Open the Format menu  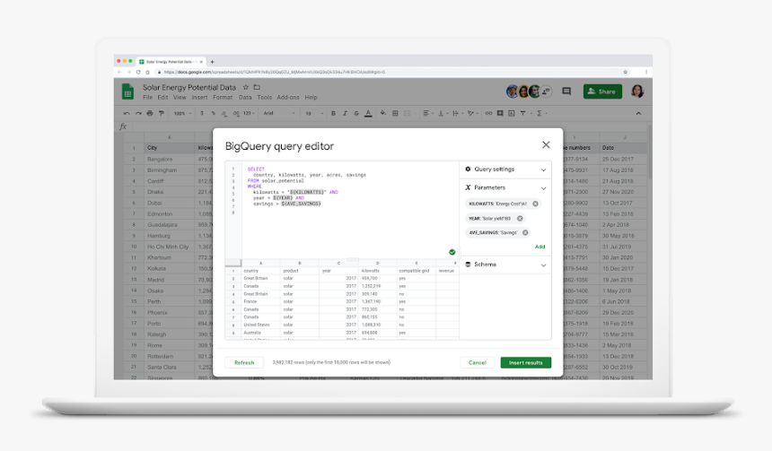pyautogui.click(x=223, y=98)
